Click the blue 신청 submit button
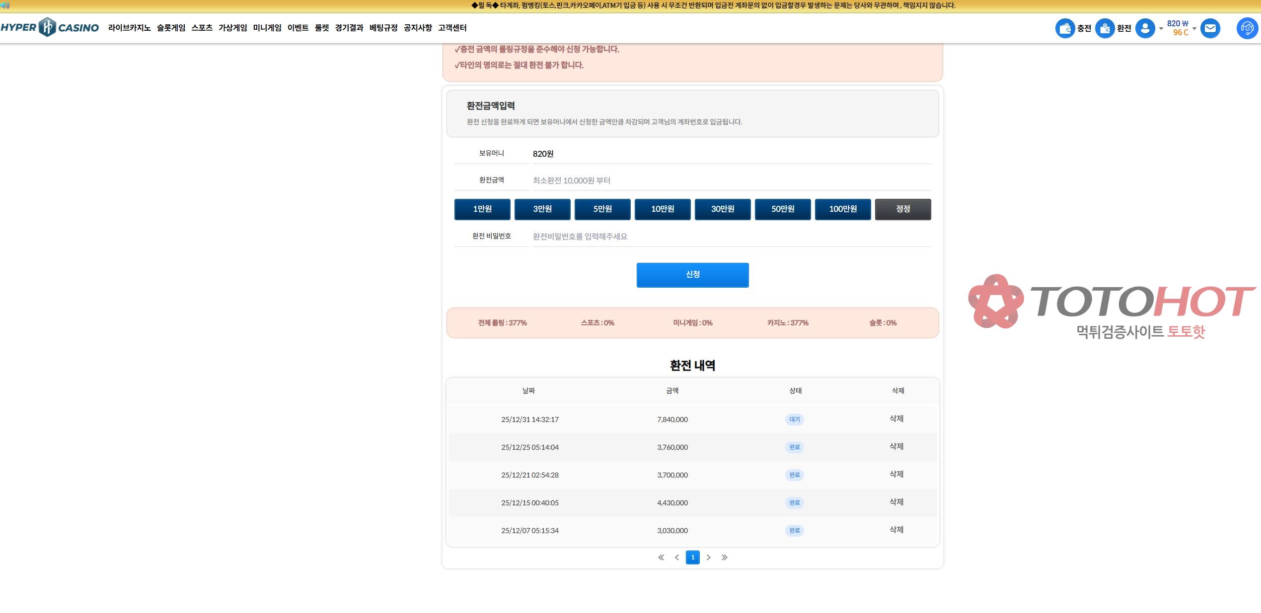 [692, 275]
